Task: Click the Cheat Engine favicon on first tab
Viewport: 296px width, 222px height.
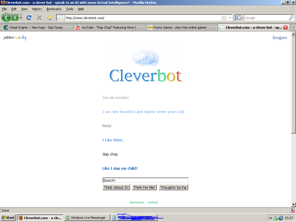Action: [x=6, y=27]
